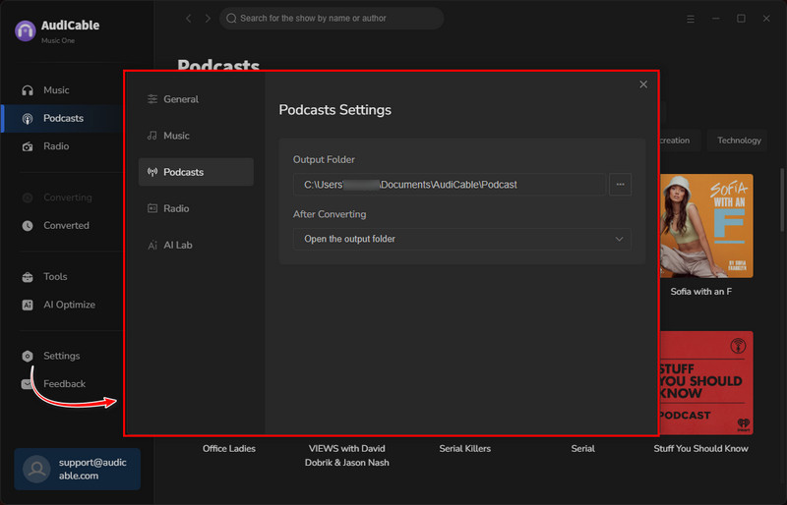Select Podcasts in the main sidebar
Viewport: 787px width, 505px height.
point(61,118)
